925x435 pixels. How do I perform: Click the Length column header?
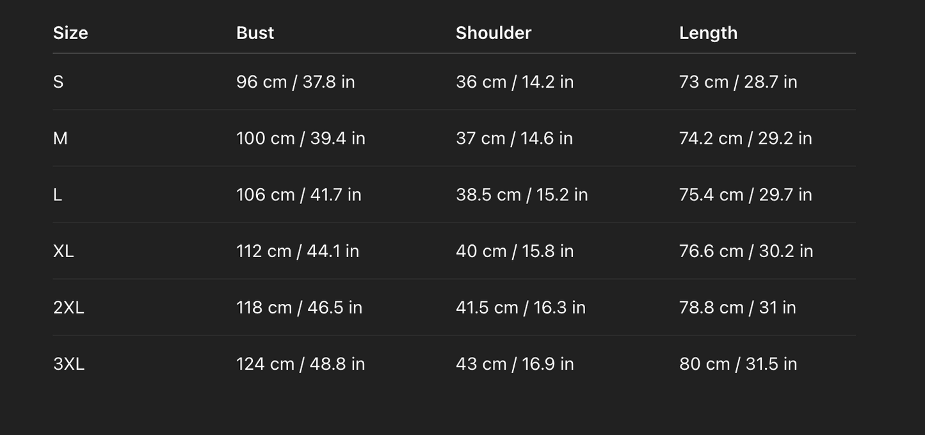(708, 33)
